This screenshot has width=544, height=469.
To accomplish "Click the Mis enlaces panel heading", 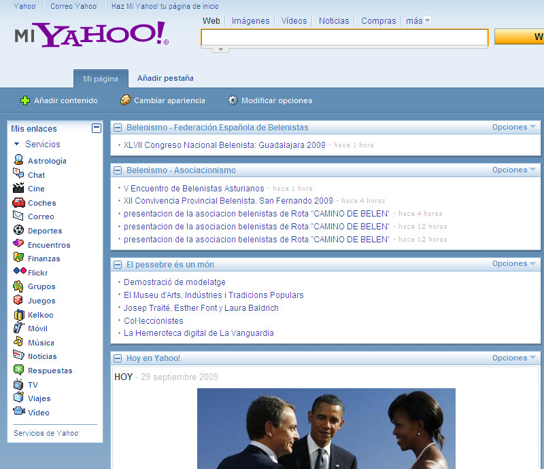I will 34,129.
